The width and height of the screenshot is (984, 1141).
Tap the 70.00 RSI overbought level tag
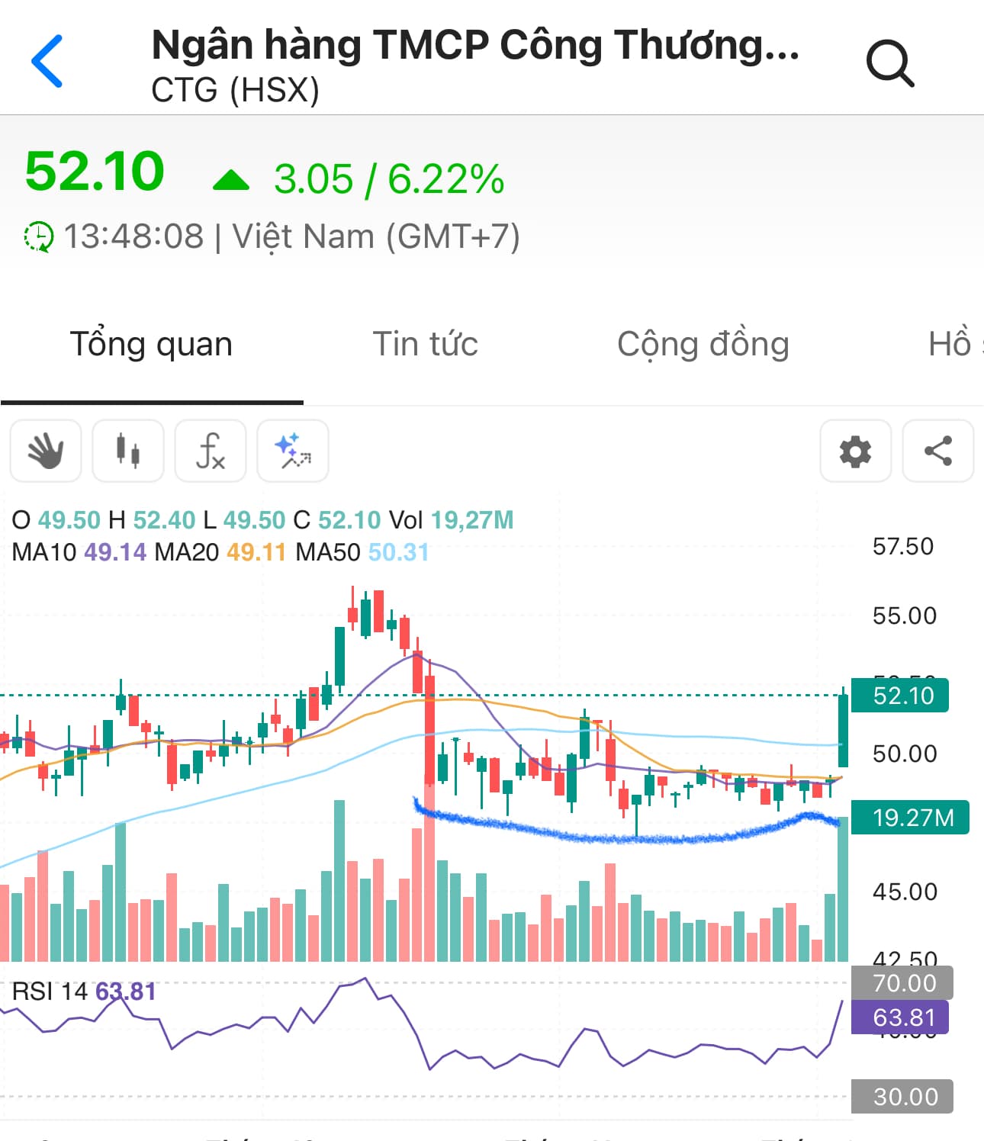coord(902,982)
